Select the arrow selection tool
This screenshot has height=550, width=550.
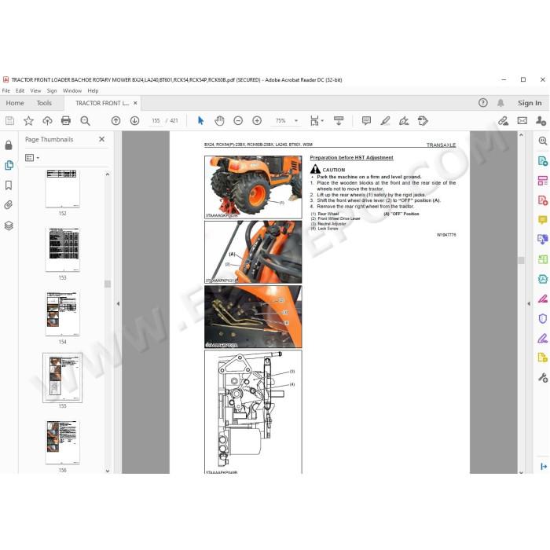(x=200, y=121)
